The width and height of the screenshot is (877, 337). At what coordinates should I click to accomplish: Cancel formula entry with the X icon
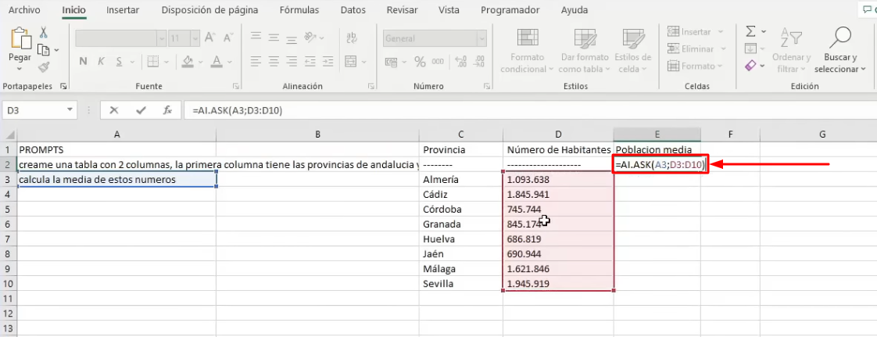115,110
